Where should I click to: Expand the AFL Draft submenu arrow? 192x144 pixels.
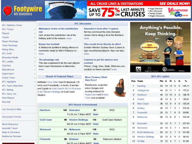point(35,54)
